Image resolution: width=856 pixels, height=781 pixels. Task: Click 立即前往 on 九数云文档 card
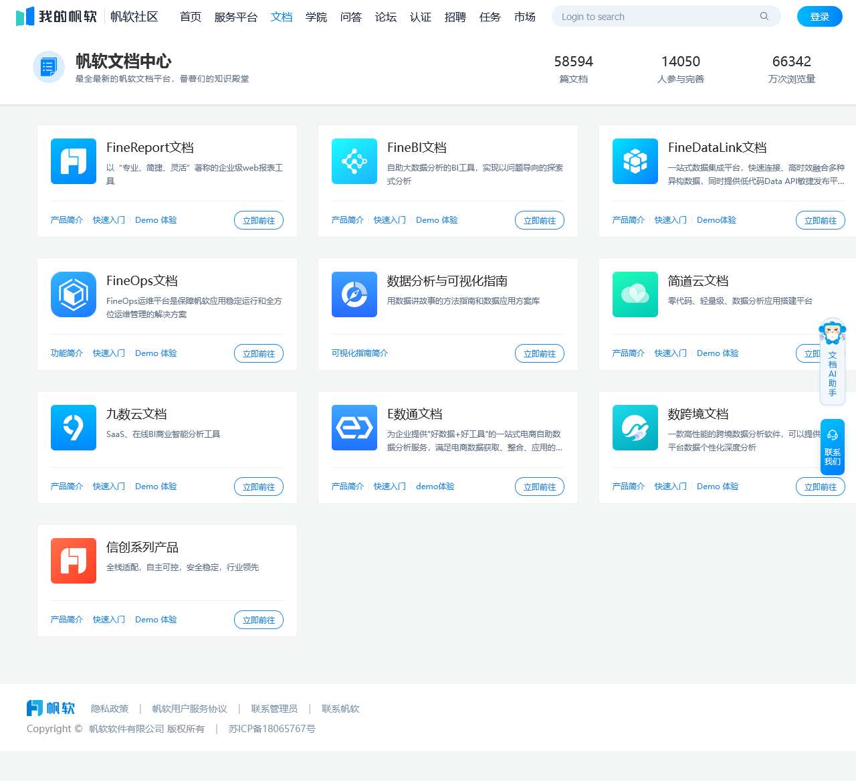click(x=259, y=487)
